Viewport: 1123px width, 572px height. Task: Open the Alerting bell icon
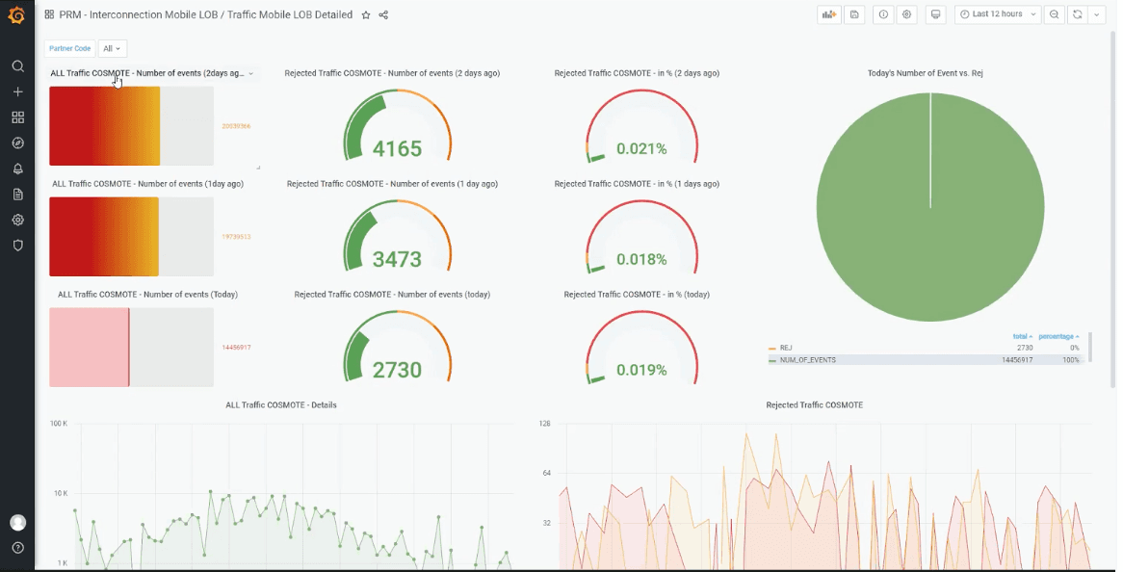coord(17,168)
